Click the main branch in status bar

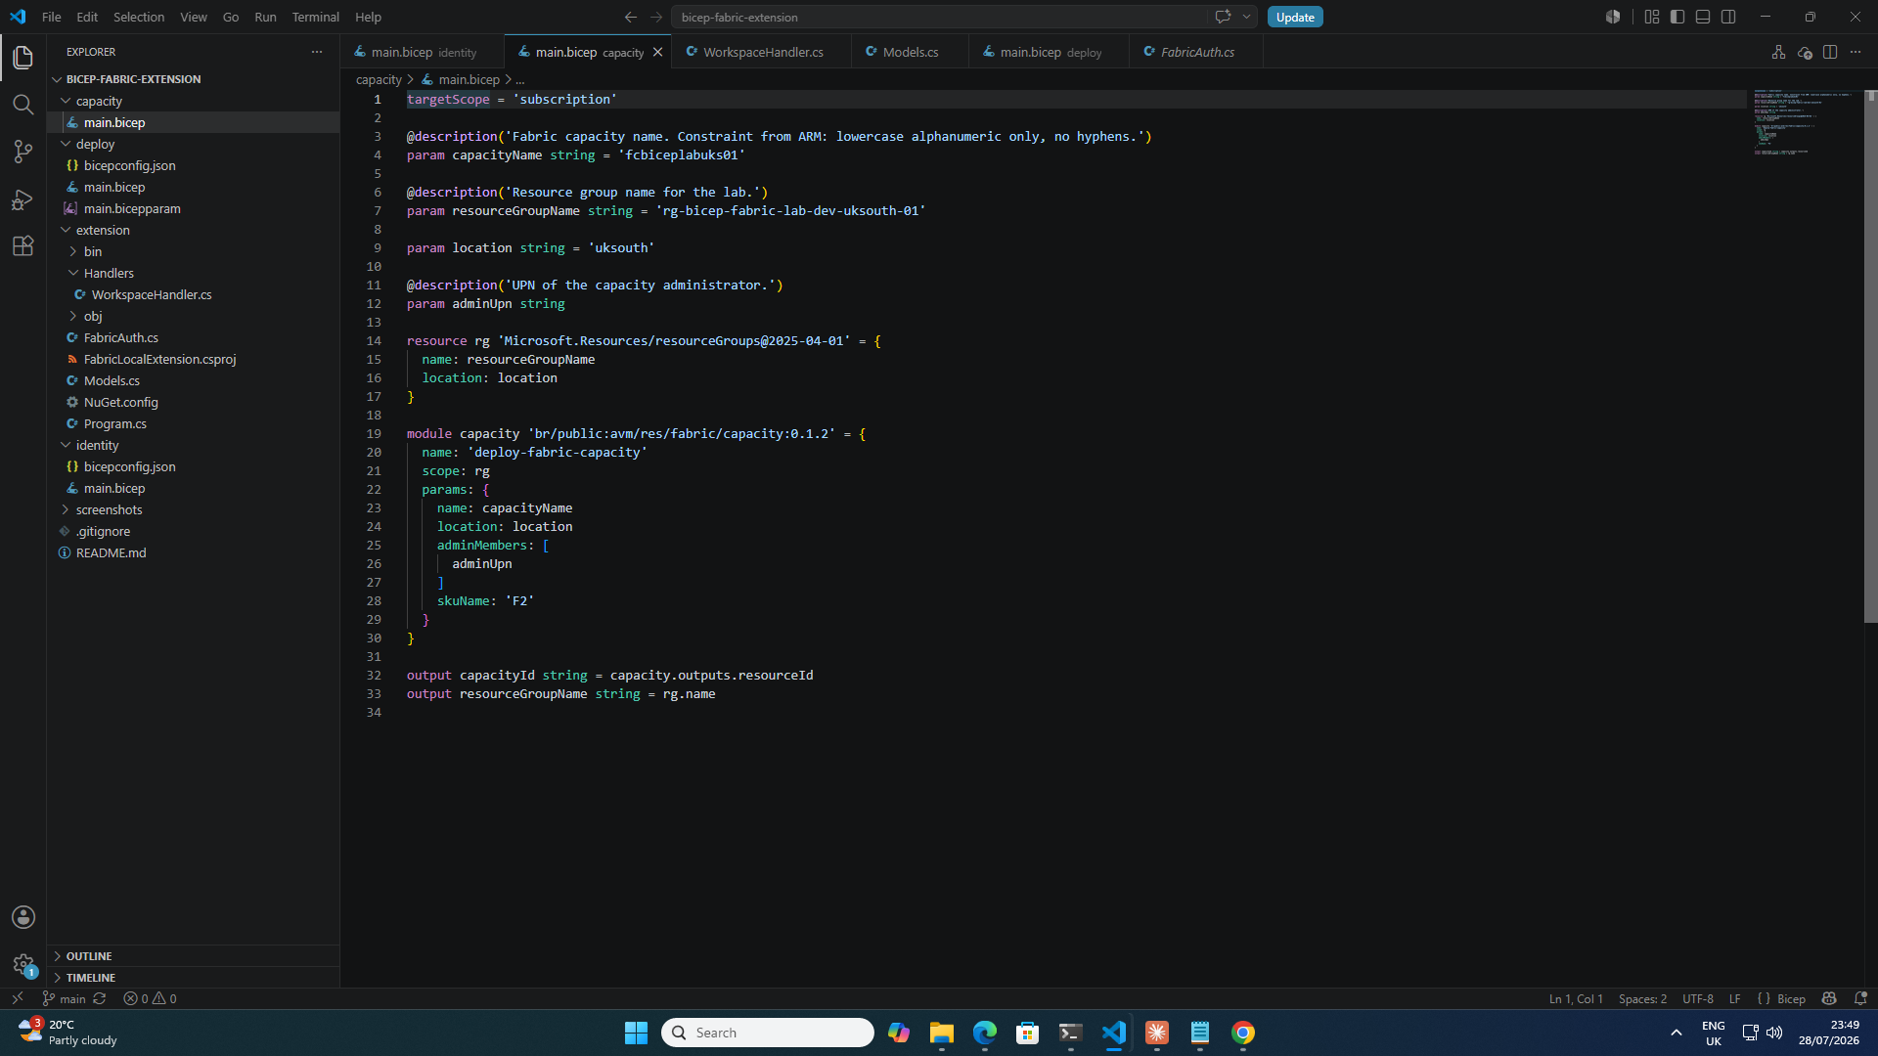(65, 998)
